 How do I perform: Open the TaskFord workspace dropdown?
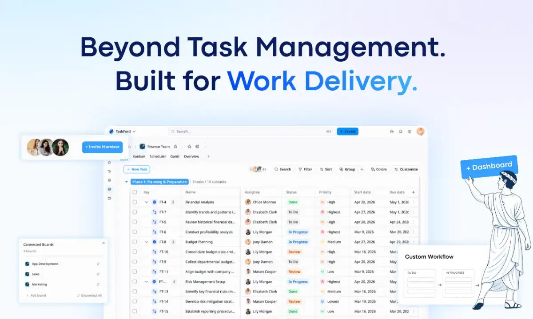(x=123, y=132)
